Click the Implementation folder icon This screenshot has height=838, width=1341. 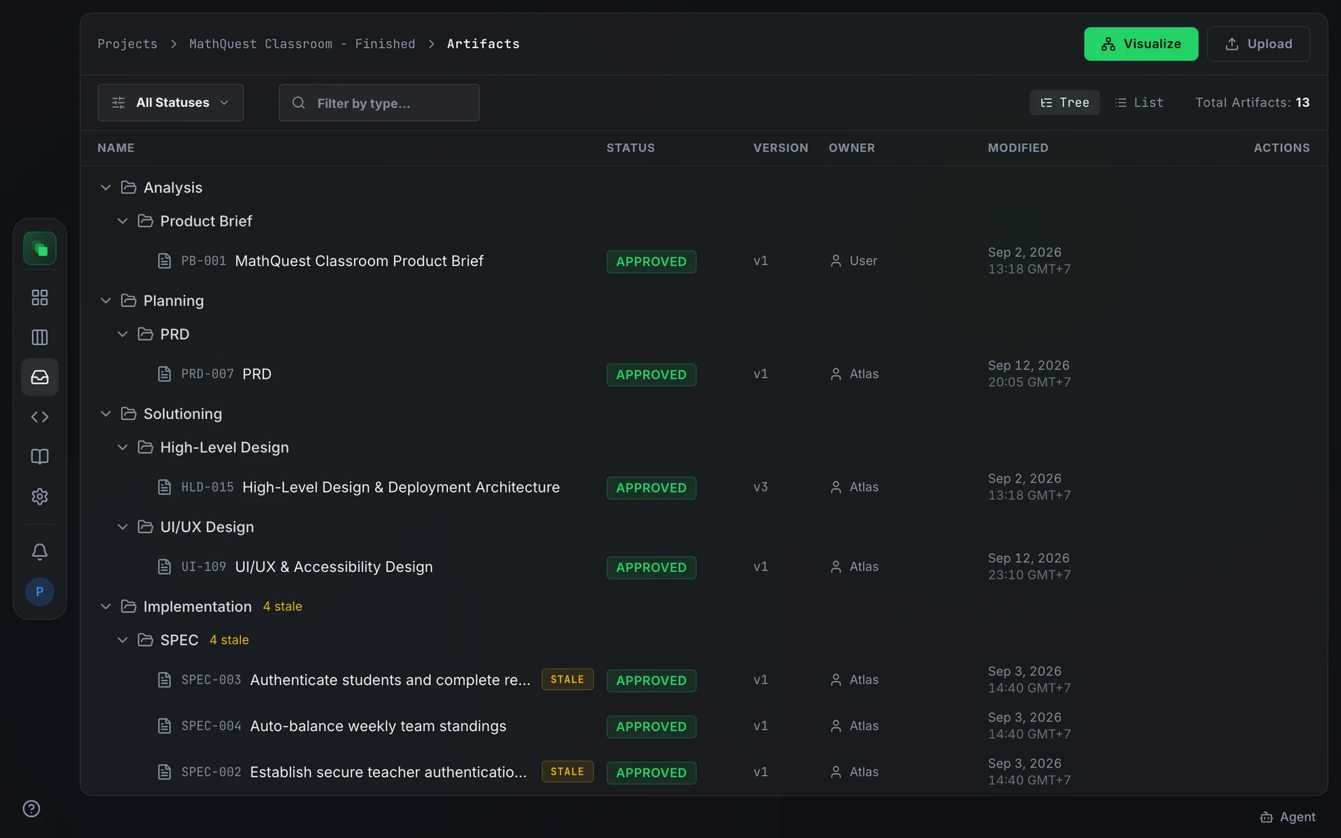(129, 606)
